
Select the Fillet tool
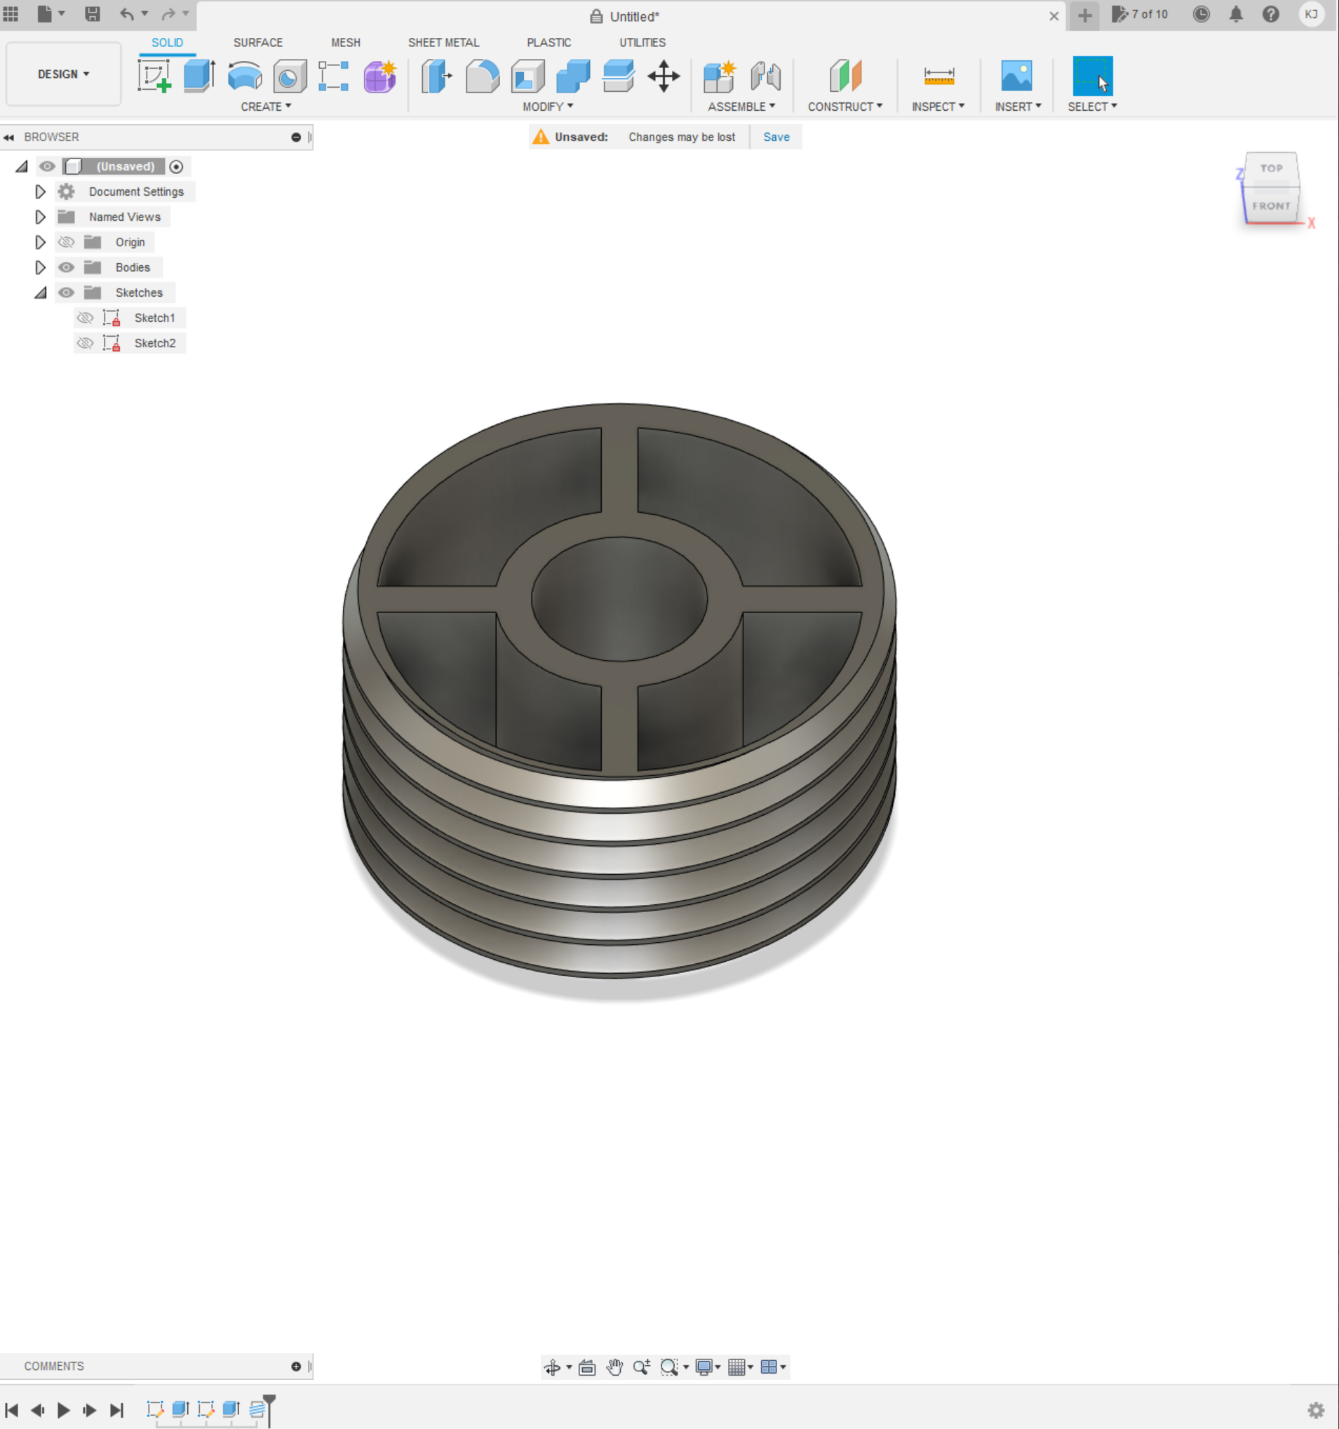coord(483,76)
